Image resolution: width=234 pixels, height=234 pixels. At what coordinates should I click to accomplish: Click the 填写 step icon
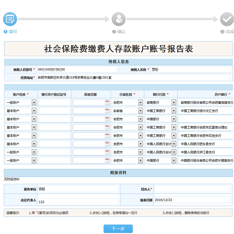click(x=10, y=19)
